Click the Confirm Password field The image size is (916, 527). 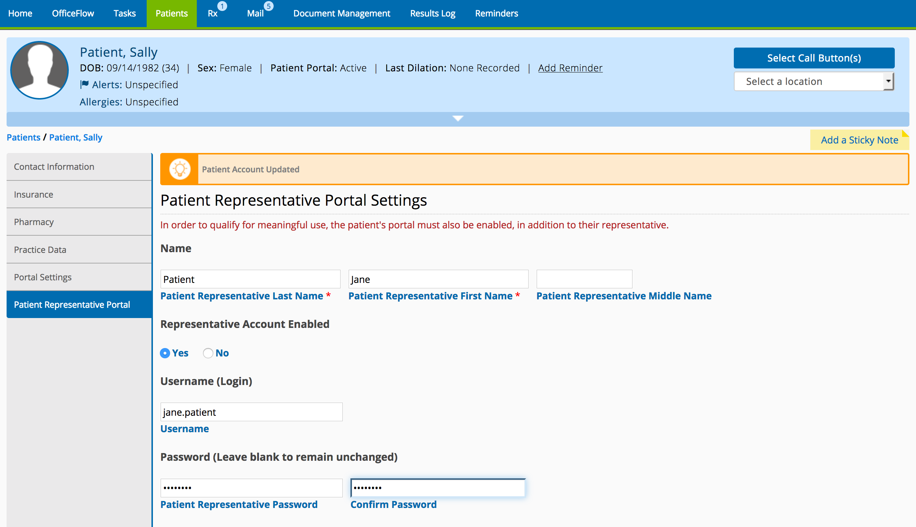[x=438, y=488]
